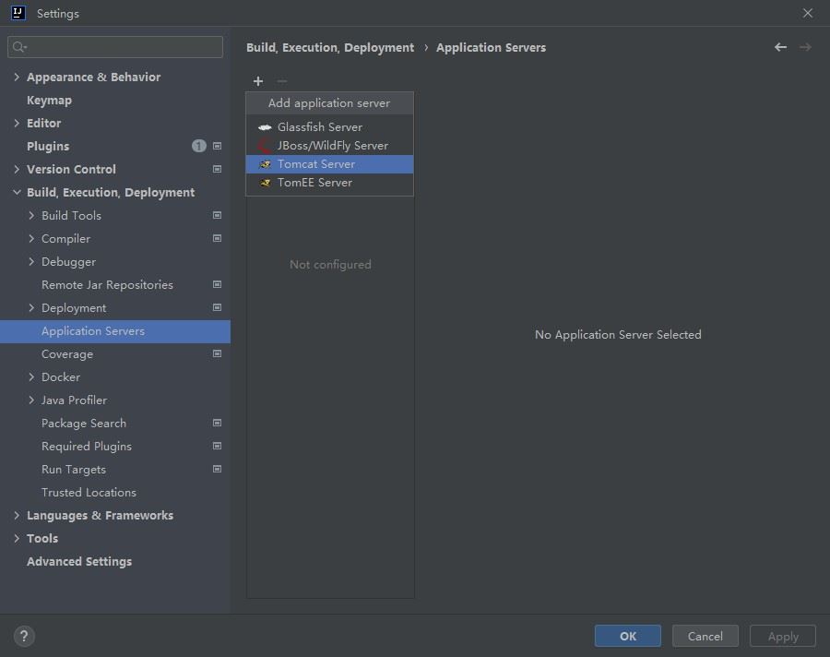Image resolution: width=830 pixels, height=657 pixels.
Task: Click the Glassfish Server fish icon
Action: coord(265,127)
